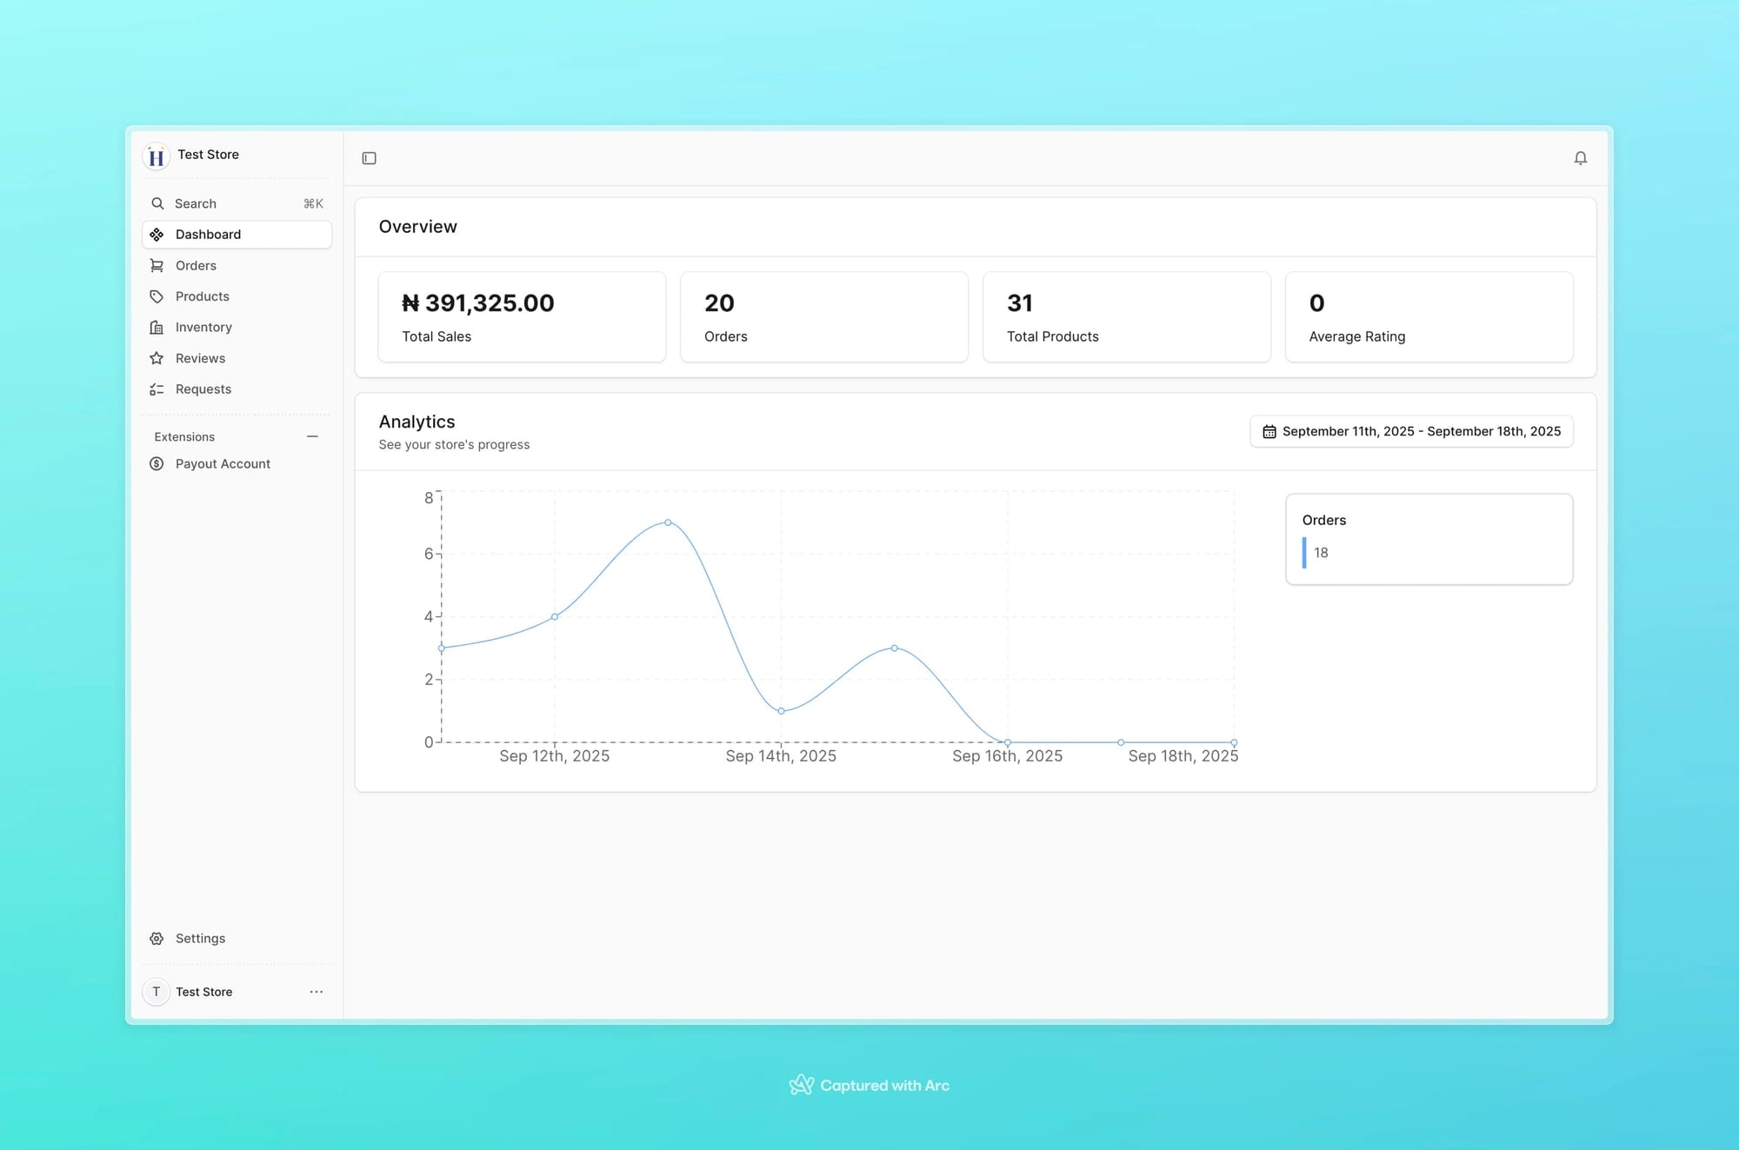The image size is (1739, 1150).
Task: Click the Orders cart icon in sidebar
Action: pyautogui.click(x=157, y=266)
